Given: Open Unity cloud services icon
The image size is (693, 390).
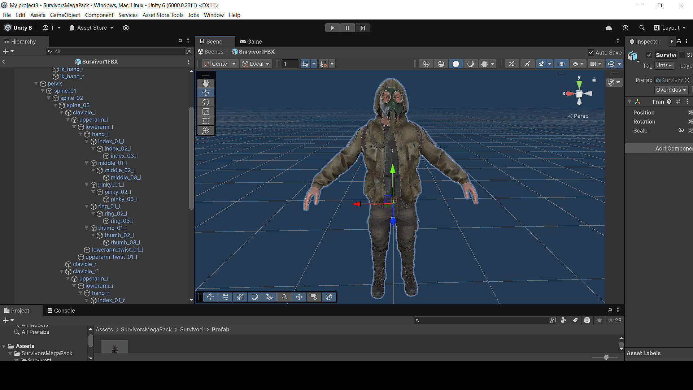Looking at the screenshot, I should (x=609, y=28).
